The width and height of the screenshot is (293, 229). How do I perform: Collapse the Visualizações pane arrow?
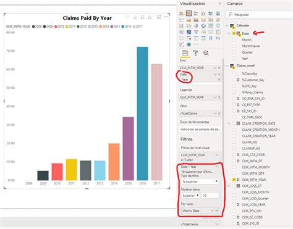tap(219, 4)
